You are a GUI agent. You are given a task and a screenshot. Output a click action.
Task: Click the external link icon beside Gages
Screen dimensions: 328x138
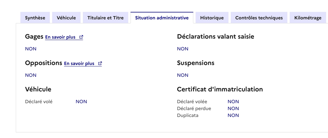tap(81, 37)
